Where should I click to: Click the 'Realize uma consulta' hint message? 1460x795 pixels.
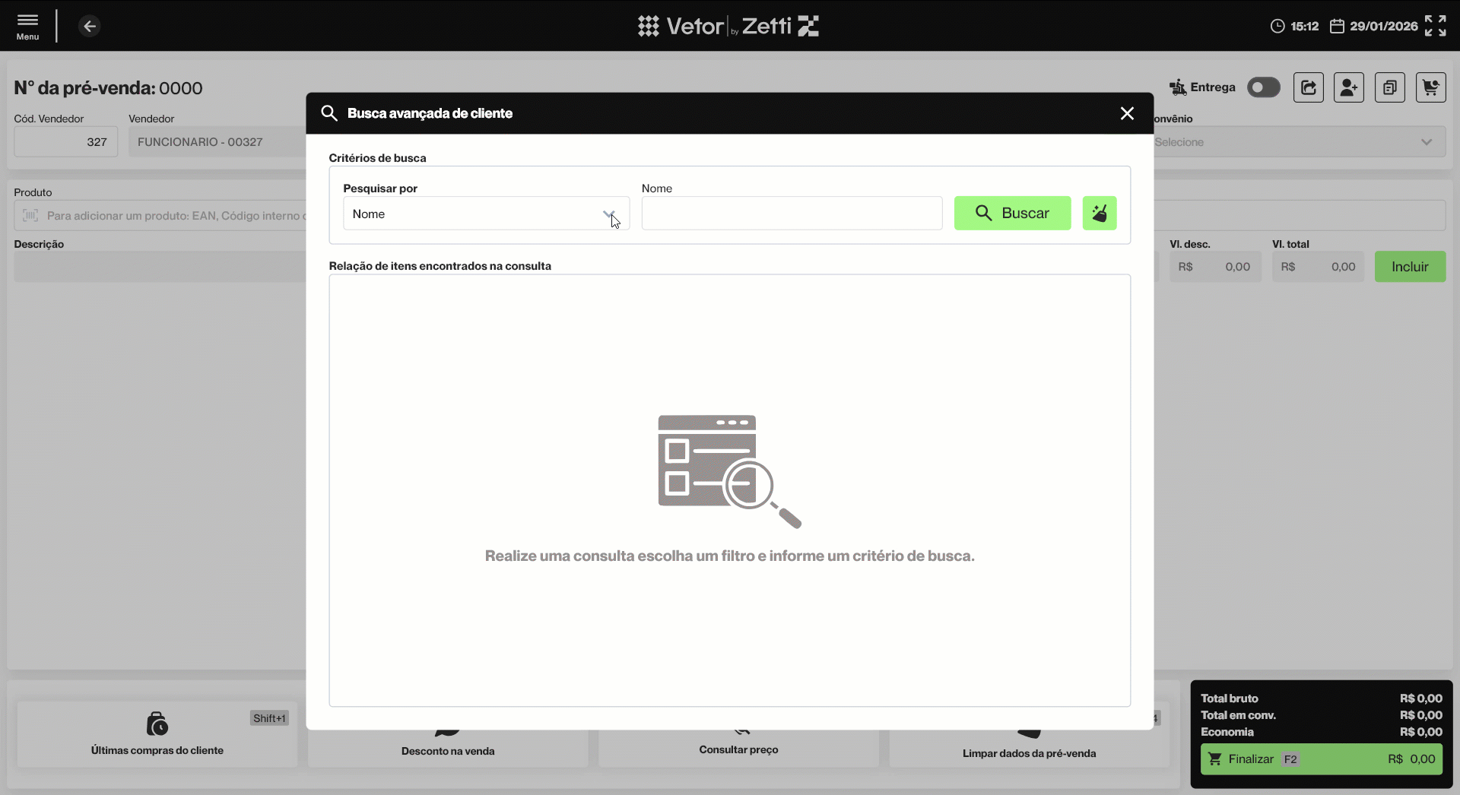click(x=730, y=556)
